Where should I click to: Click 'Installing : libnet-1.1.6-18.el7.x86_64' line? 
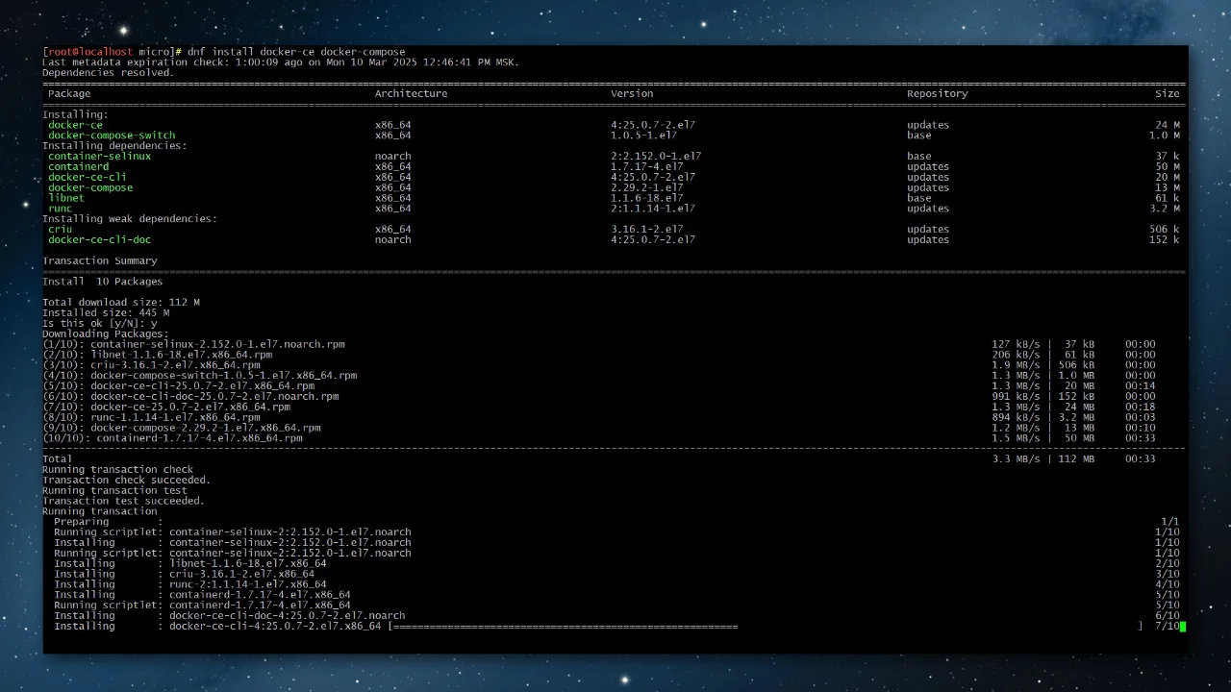pyautogui.click(x=190, y=563)
